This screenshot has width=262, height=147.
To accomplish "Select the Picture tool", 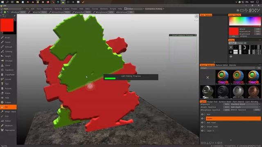I will [8, 89].
